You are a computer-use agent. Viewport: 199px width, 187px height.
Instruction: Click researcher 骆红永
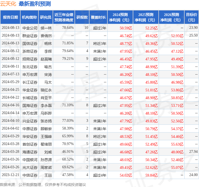[46, 90]
